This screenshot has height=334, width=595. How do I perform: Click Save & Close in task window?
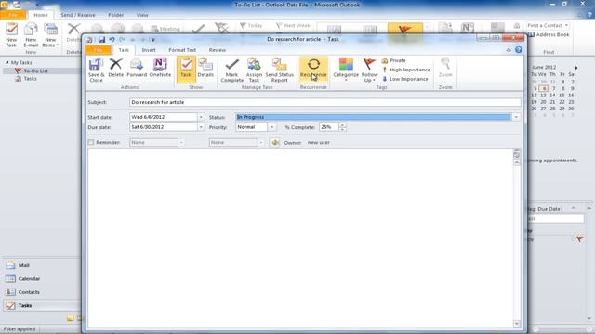coord(96,71)
